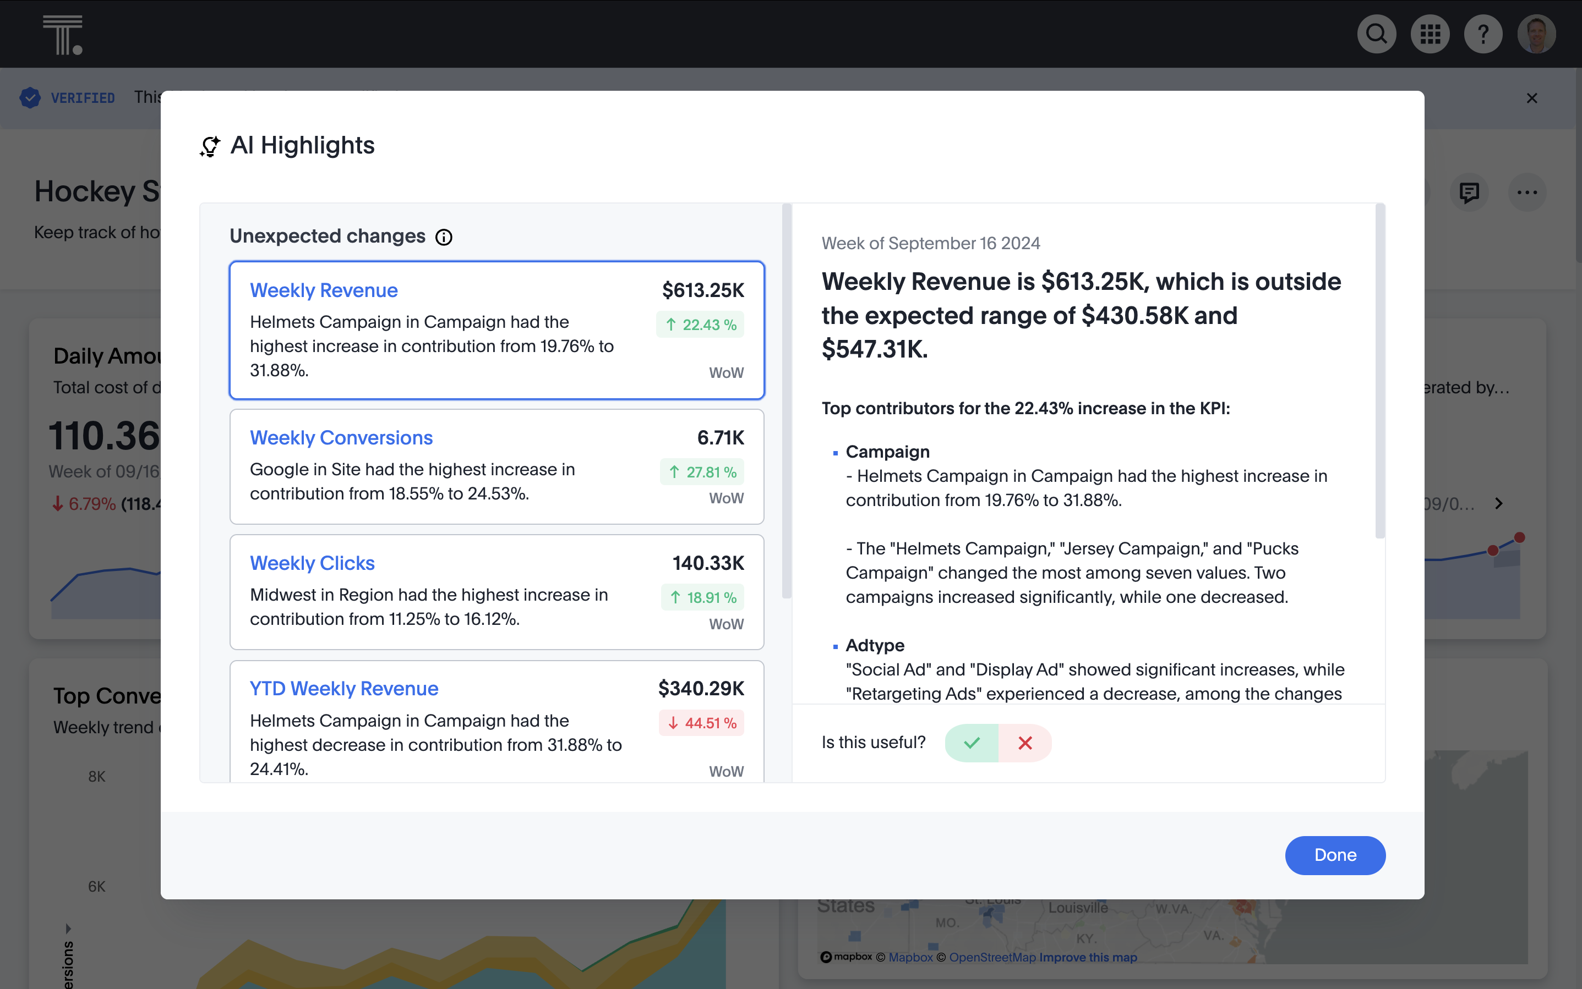Viewport: 1582px width, 989px height.
Task: Click the insight details panel scrollbar
Action: click(x=1380, y=371)
